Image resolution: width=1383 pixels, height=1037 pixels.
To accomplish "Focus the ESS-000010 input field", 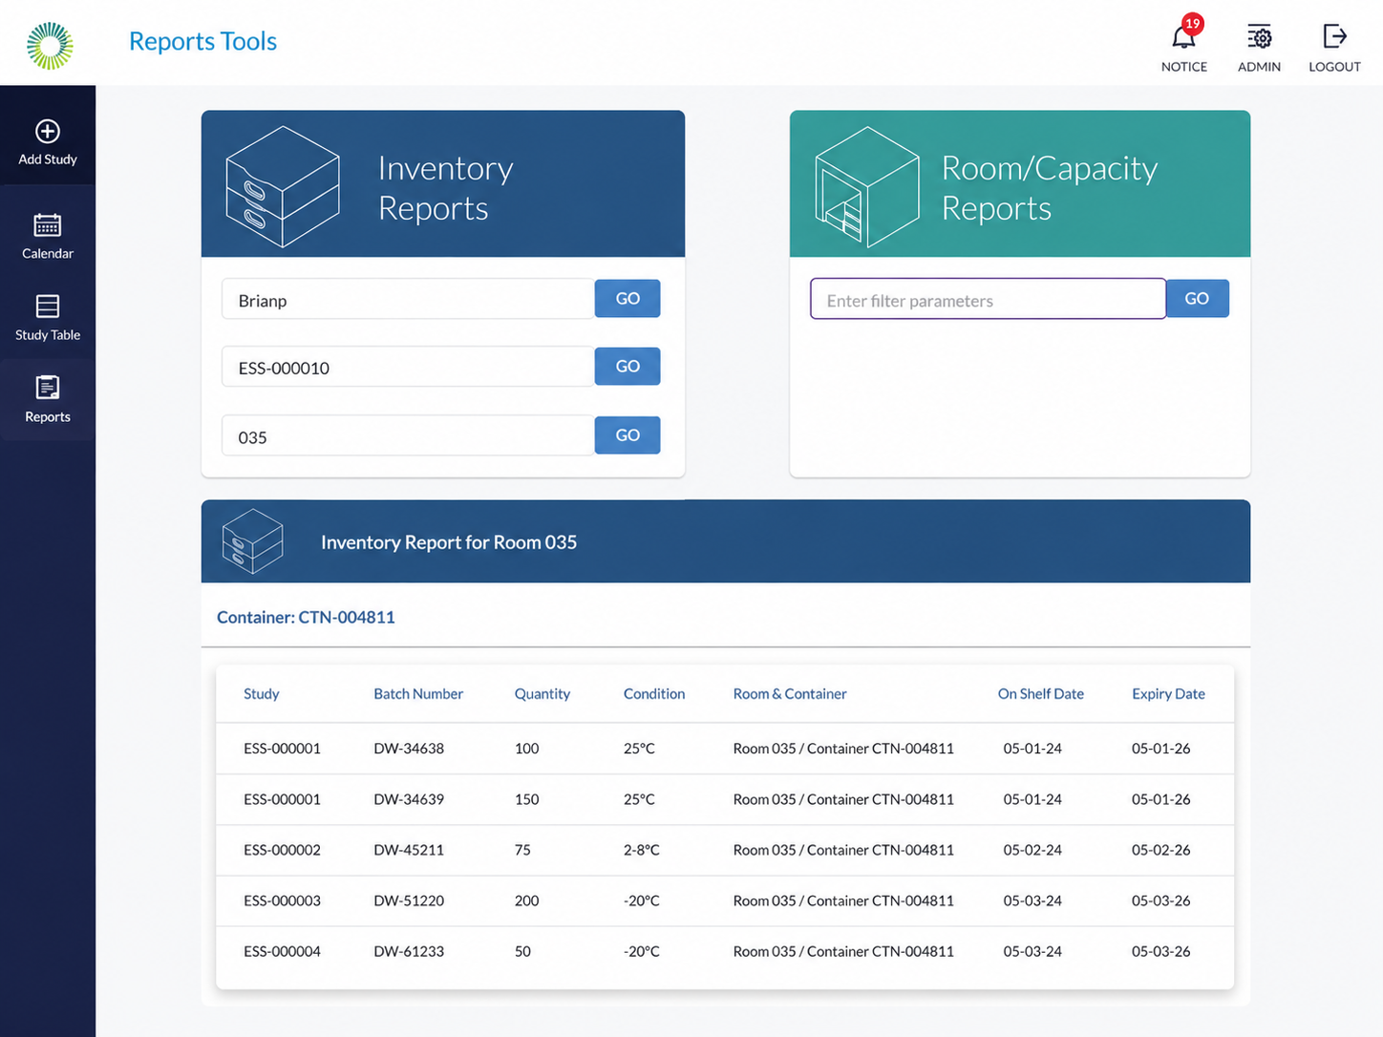I will (x=408, y=368).
